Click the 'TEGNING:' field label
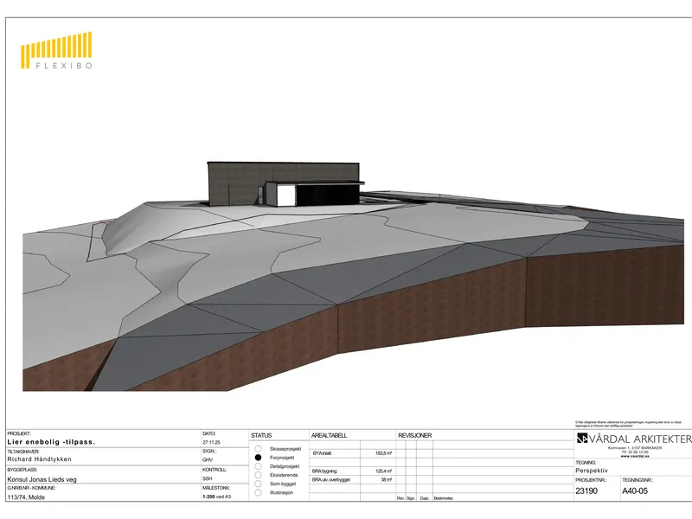692x519 pixels. pyautogui.click(x=586, y=463)
